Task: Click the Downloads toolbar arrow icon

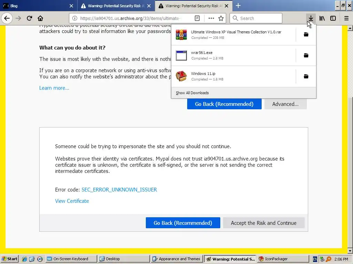Action: tap(311, 18)
